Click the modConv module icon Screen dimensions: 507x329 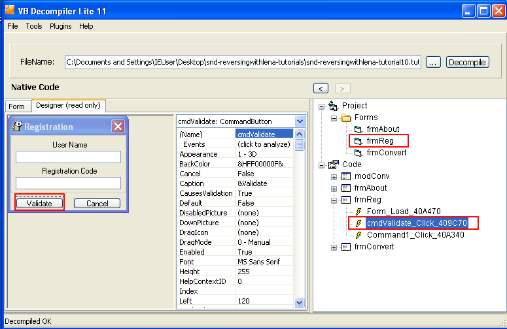346,176
